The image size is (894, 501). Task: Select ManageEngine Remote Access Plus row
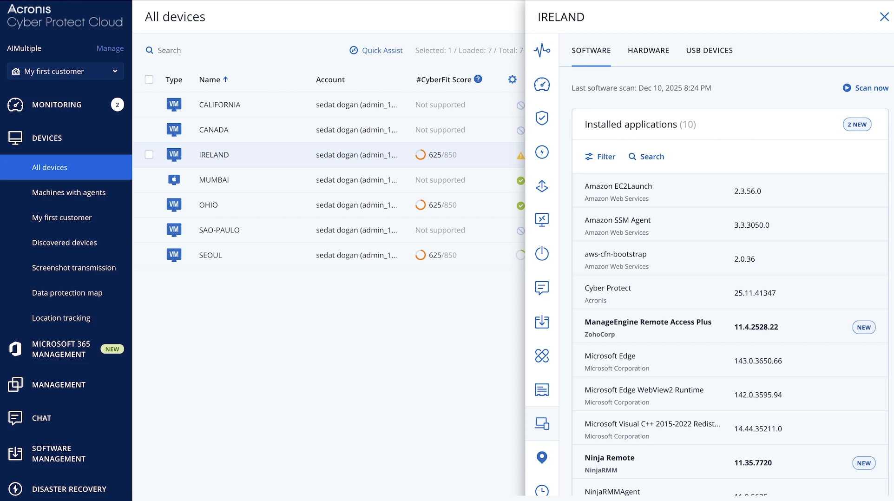730,327
